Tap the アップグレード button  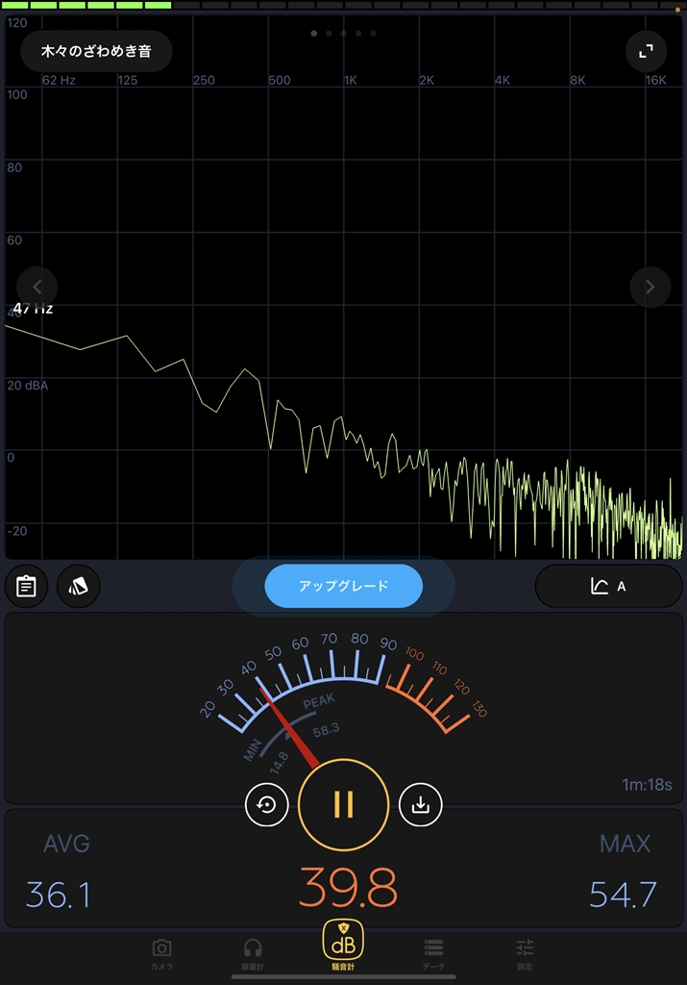point(343,586)
